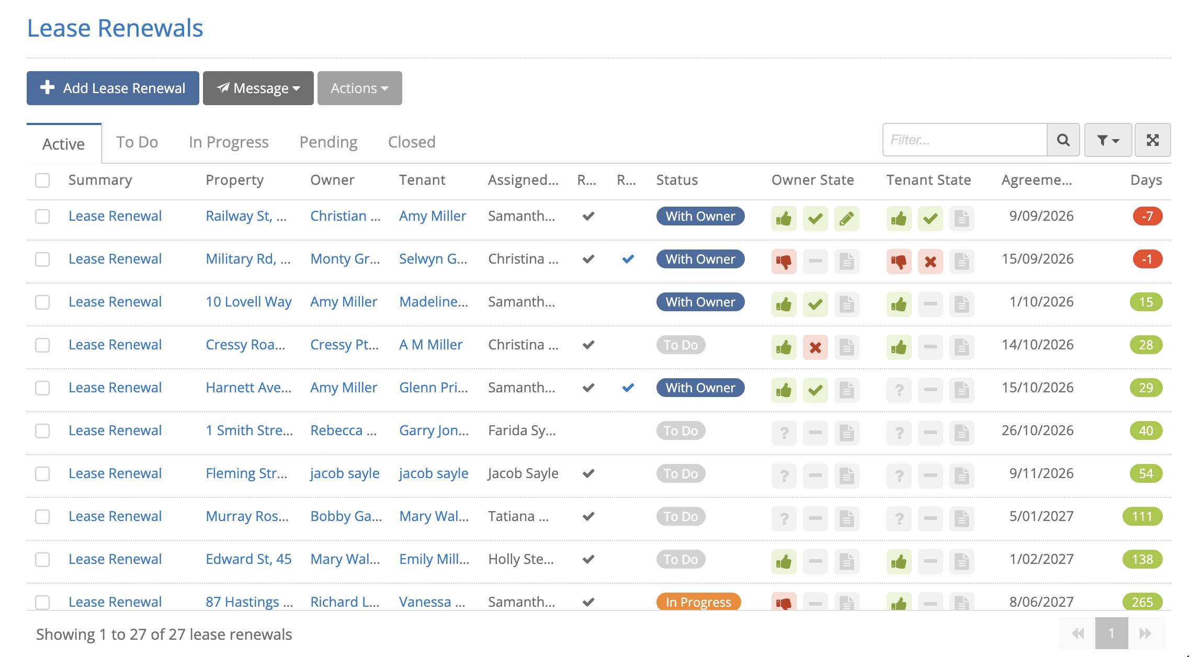This screenshot has width=1201, height=657.
Task: Click tenant question mark icon in Murray Ros row
Action: point(899,519)
